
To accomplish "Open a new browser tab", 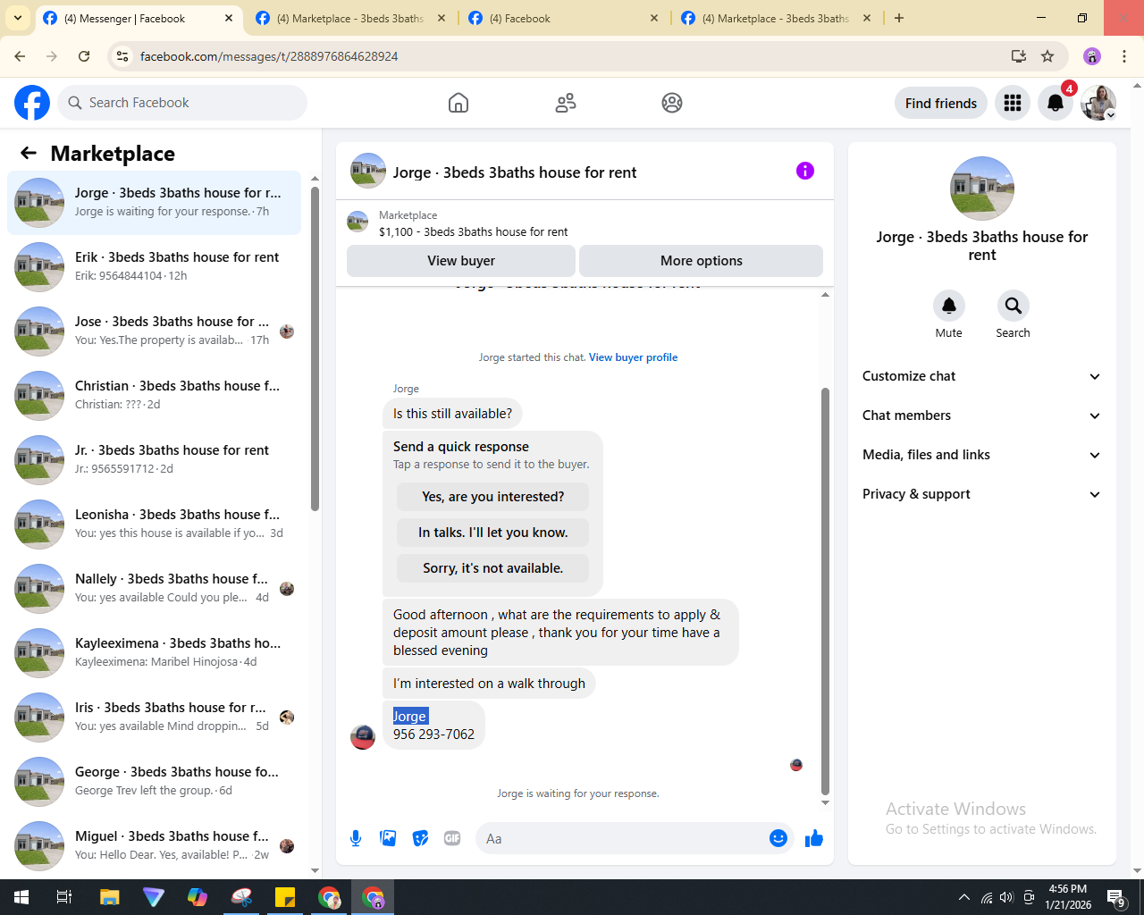I will [899, 18].
